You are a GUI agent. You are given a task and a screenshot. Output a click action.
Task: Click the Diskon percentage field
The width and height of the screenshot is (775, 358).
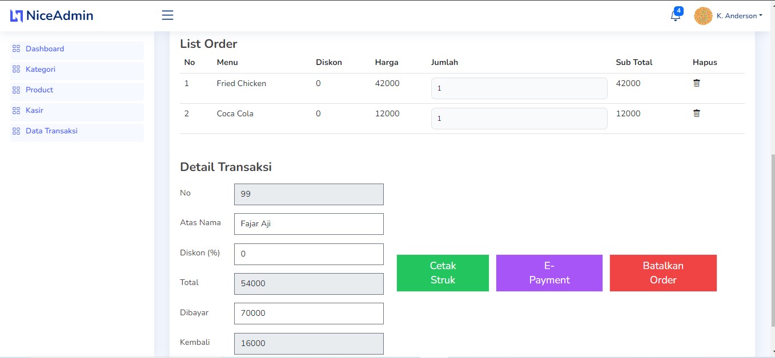(x=308, y=254)
